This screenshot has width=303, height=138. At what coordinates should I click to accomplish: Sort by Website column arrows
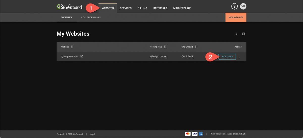click(x=72, y=47)
